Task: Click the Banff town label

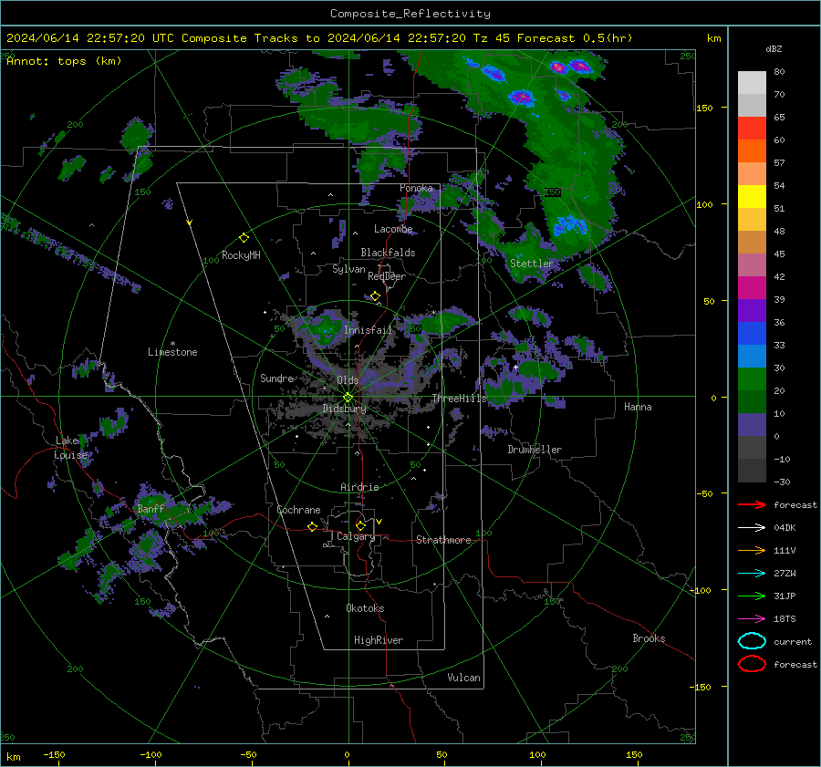Action: click(x=151, y=509)
